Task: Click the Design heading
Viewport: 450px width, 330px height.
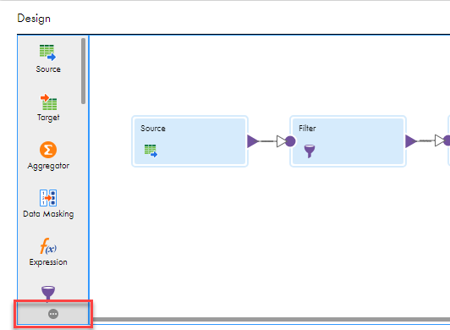Action: 34,19
